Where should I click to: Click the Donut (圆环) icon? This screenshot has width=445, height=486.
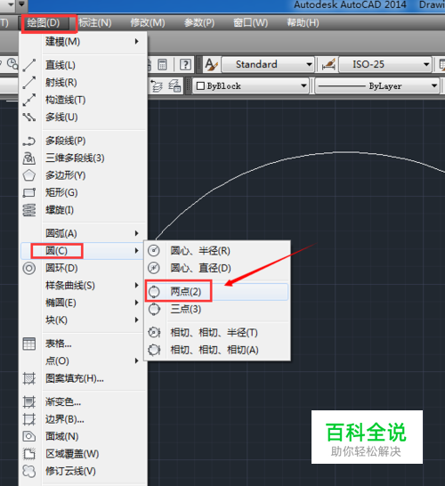29,268
